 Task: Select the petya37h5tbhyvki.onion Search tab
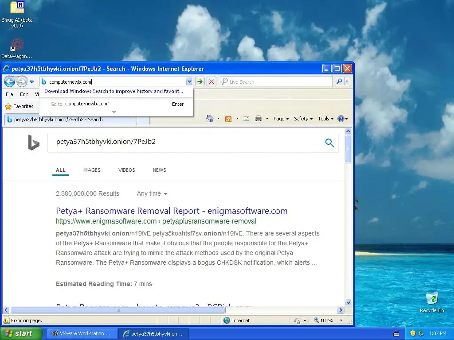point(70,120)
